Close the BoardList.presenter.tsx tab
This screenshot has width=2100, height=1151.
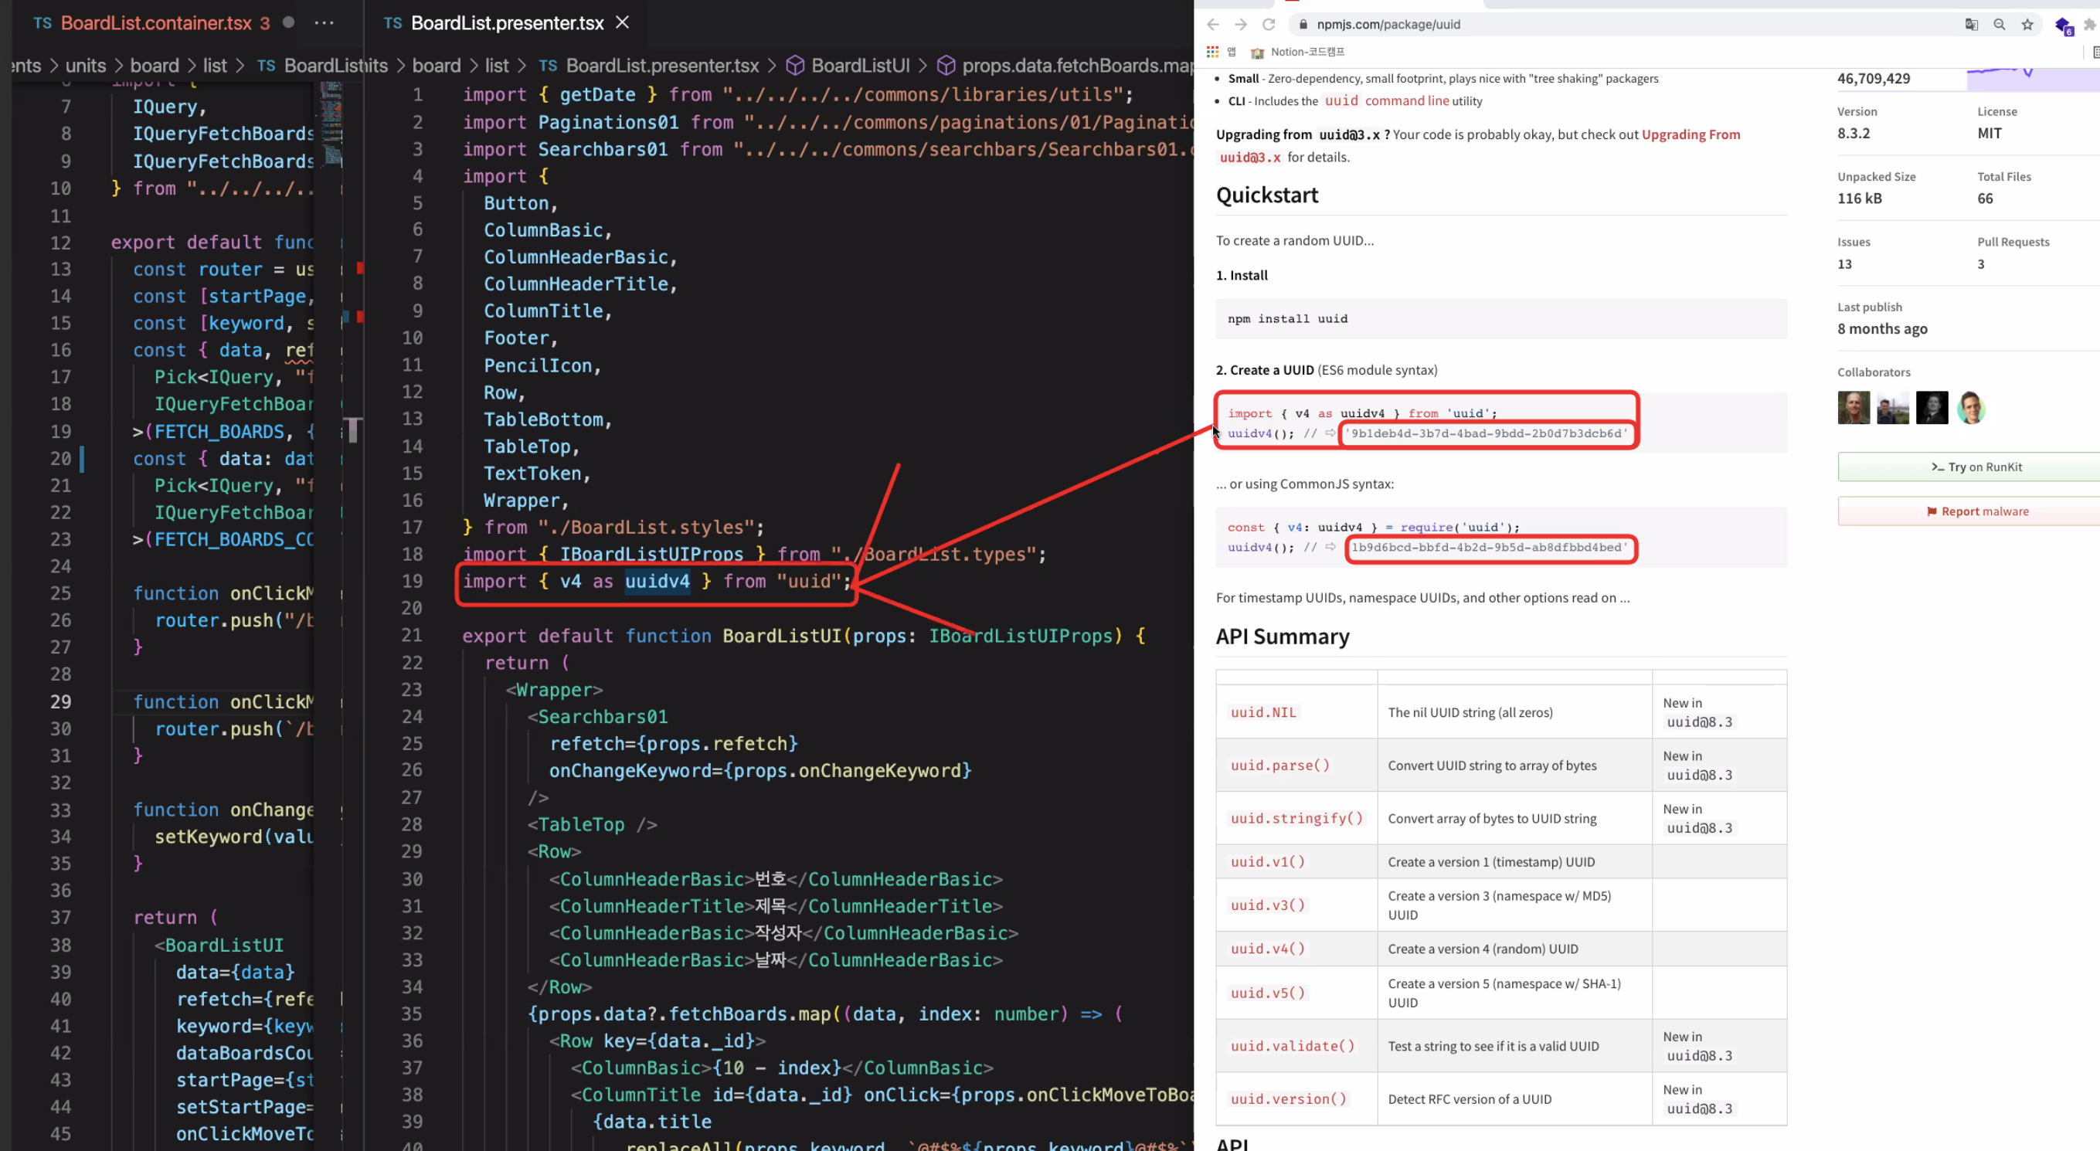[x=622, y=23]
